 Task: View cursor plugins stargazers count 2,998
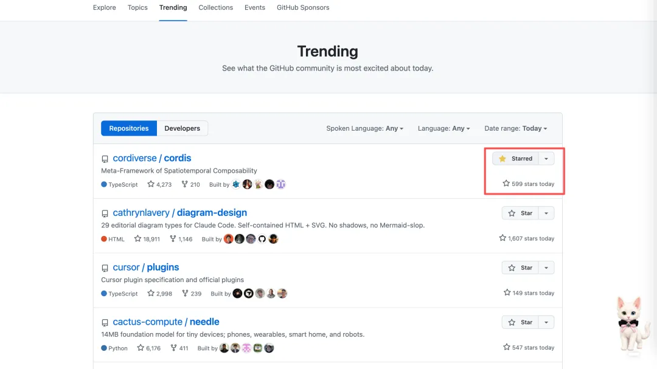(159, 293)
